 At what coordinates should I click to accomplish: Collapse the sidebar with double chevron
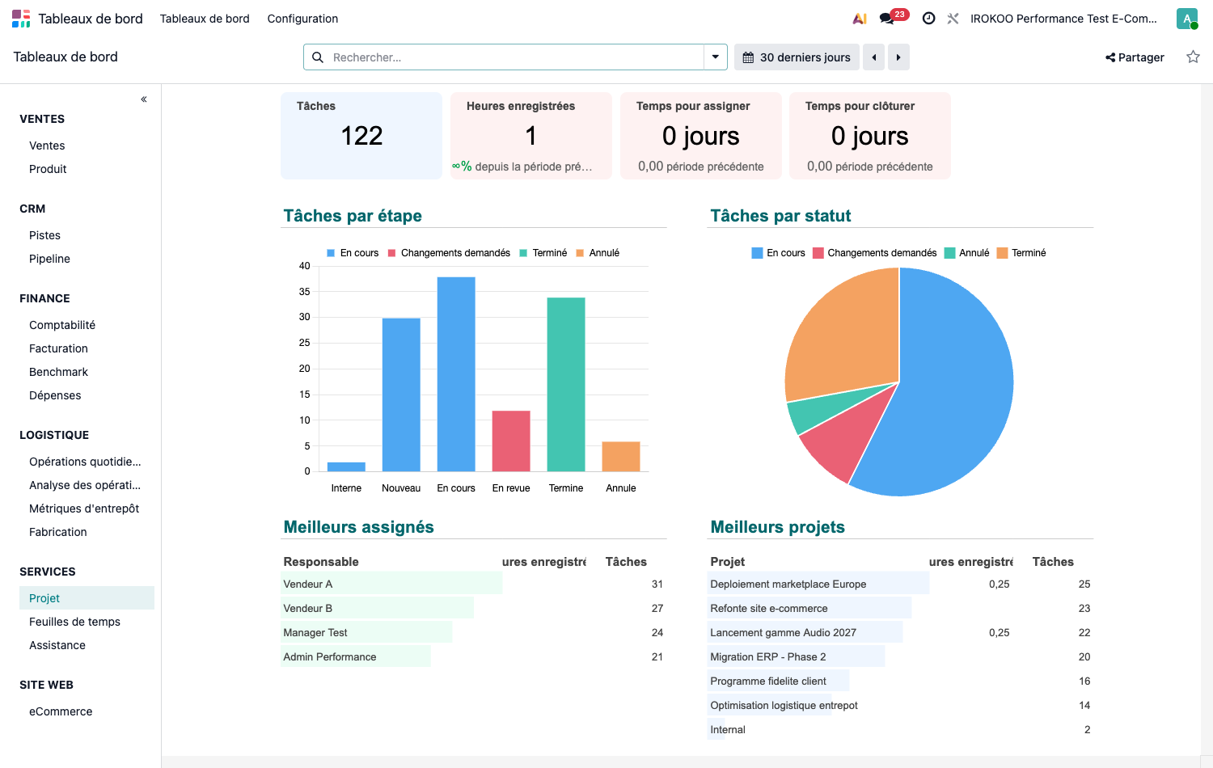(144, 99)
